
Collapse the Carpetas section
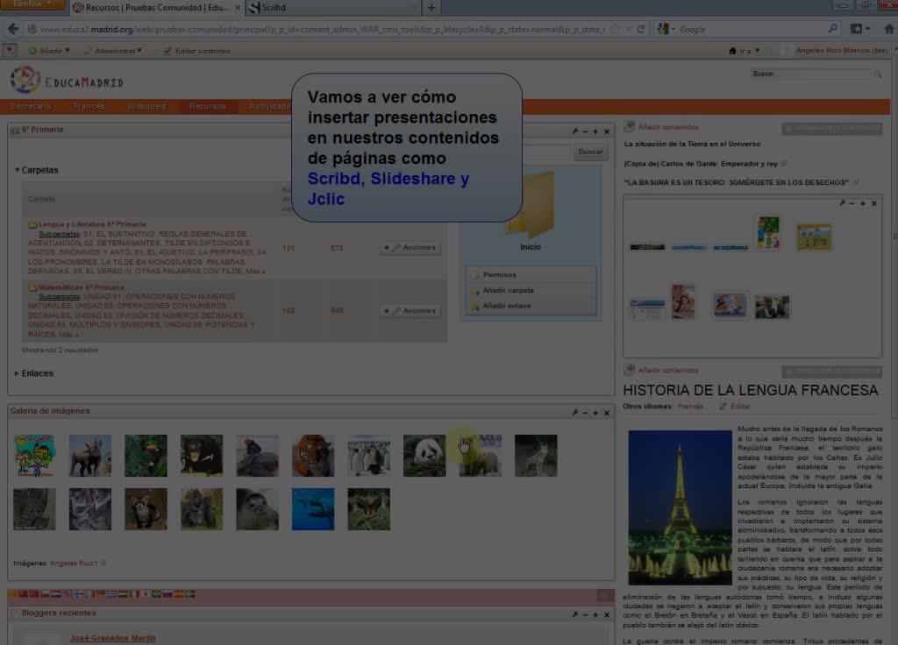37,170
